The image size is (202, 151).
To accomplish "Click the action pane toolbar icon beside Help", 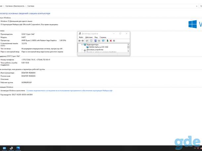I will tap(99, 41).
